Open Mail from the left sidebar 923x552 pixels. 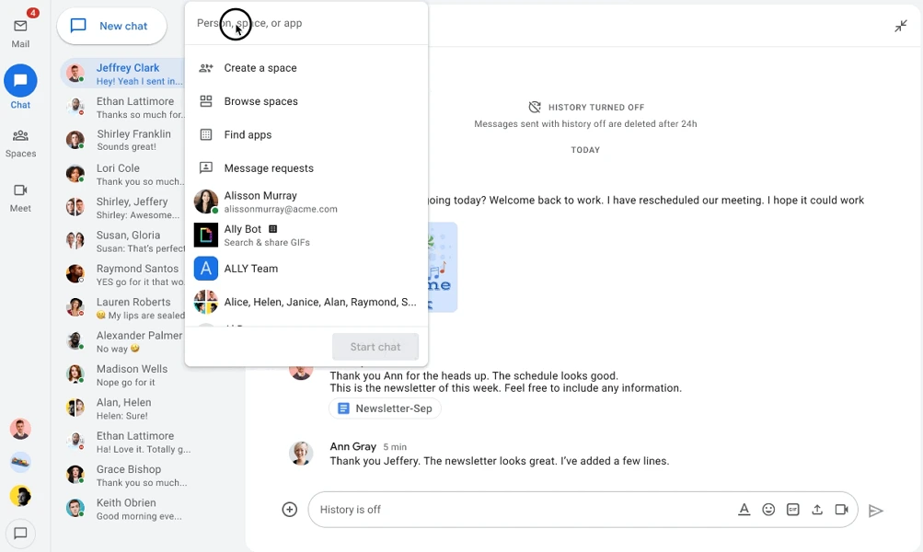point(20,32)
